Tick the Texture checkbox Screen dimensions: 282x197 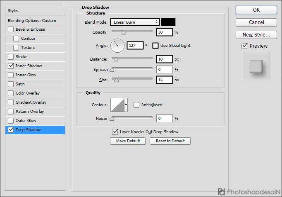click(16, 48)
